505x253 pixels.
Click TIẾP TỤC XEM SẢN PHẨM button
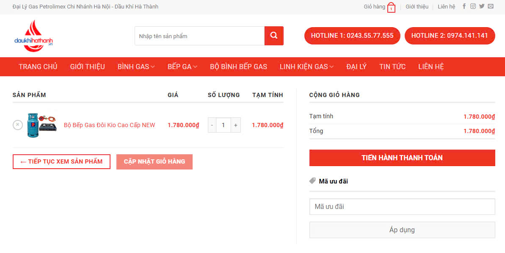click(x=61, y=161)
